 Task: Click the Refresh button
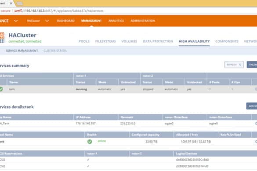(x=234, y=64)
